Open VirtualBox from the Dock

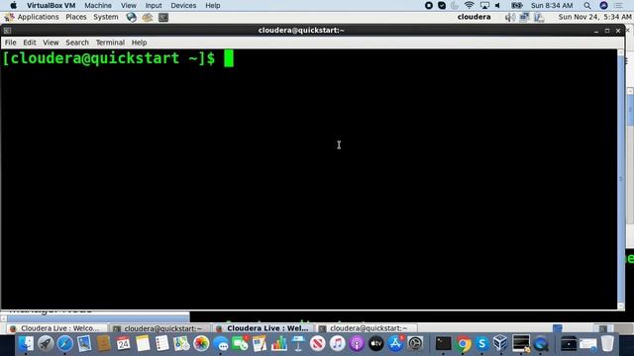pyautogui.click(x=501, y=343)
